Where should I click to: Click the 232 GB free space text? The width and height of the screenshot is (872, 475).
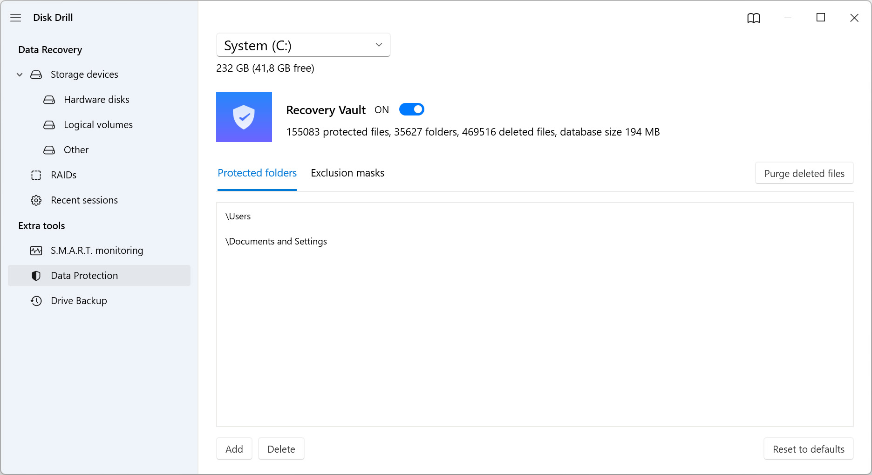[265, 68]
